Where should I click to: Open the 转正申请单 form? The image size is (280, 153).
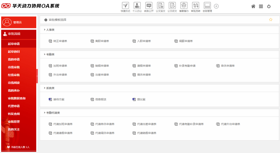[58, 41]
